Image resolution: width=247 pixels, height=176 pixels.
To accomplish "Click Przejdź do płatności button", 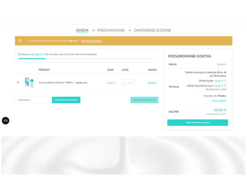I will pyautogui.click(x=197, y=123).
